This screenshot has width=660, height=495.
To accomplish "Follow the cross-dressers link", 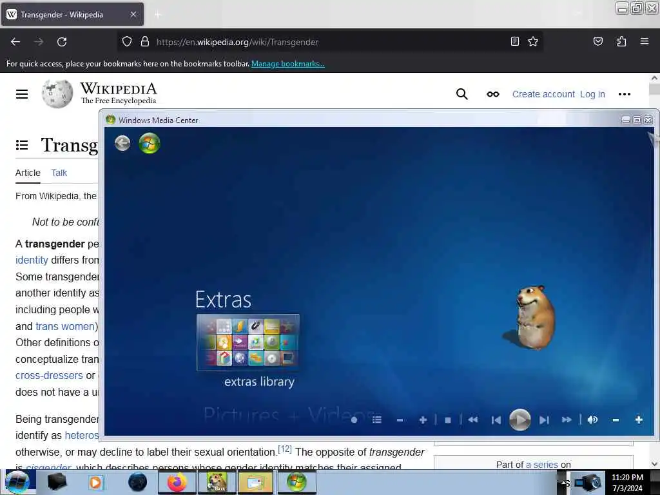I will 49,376.
